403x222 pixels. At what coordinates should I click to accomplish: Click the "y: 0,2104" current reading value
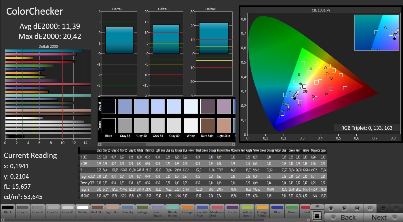click(x=16, y=177)
